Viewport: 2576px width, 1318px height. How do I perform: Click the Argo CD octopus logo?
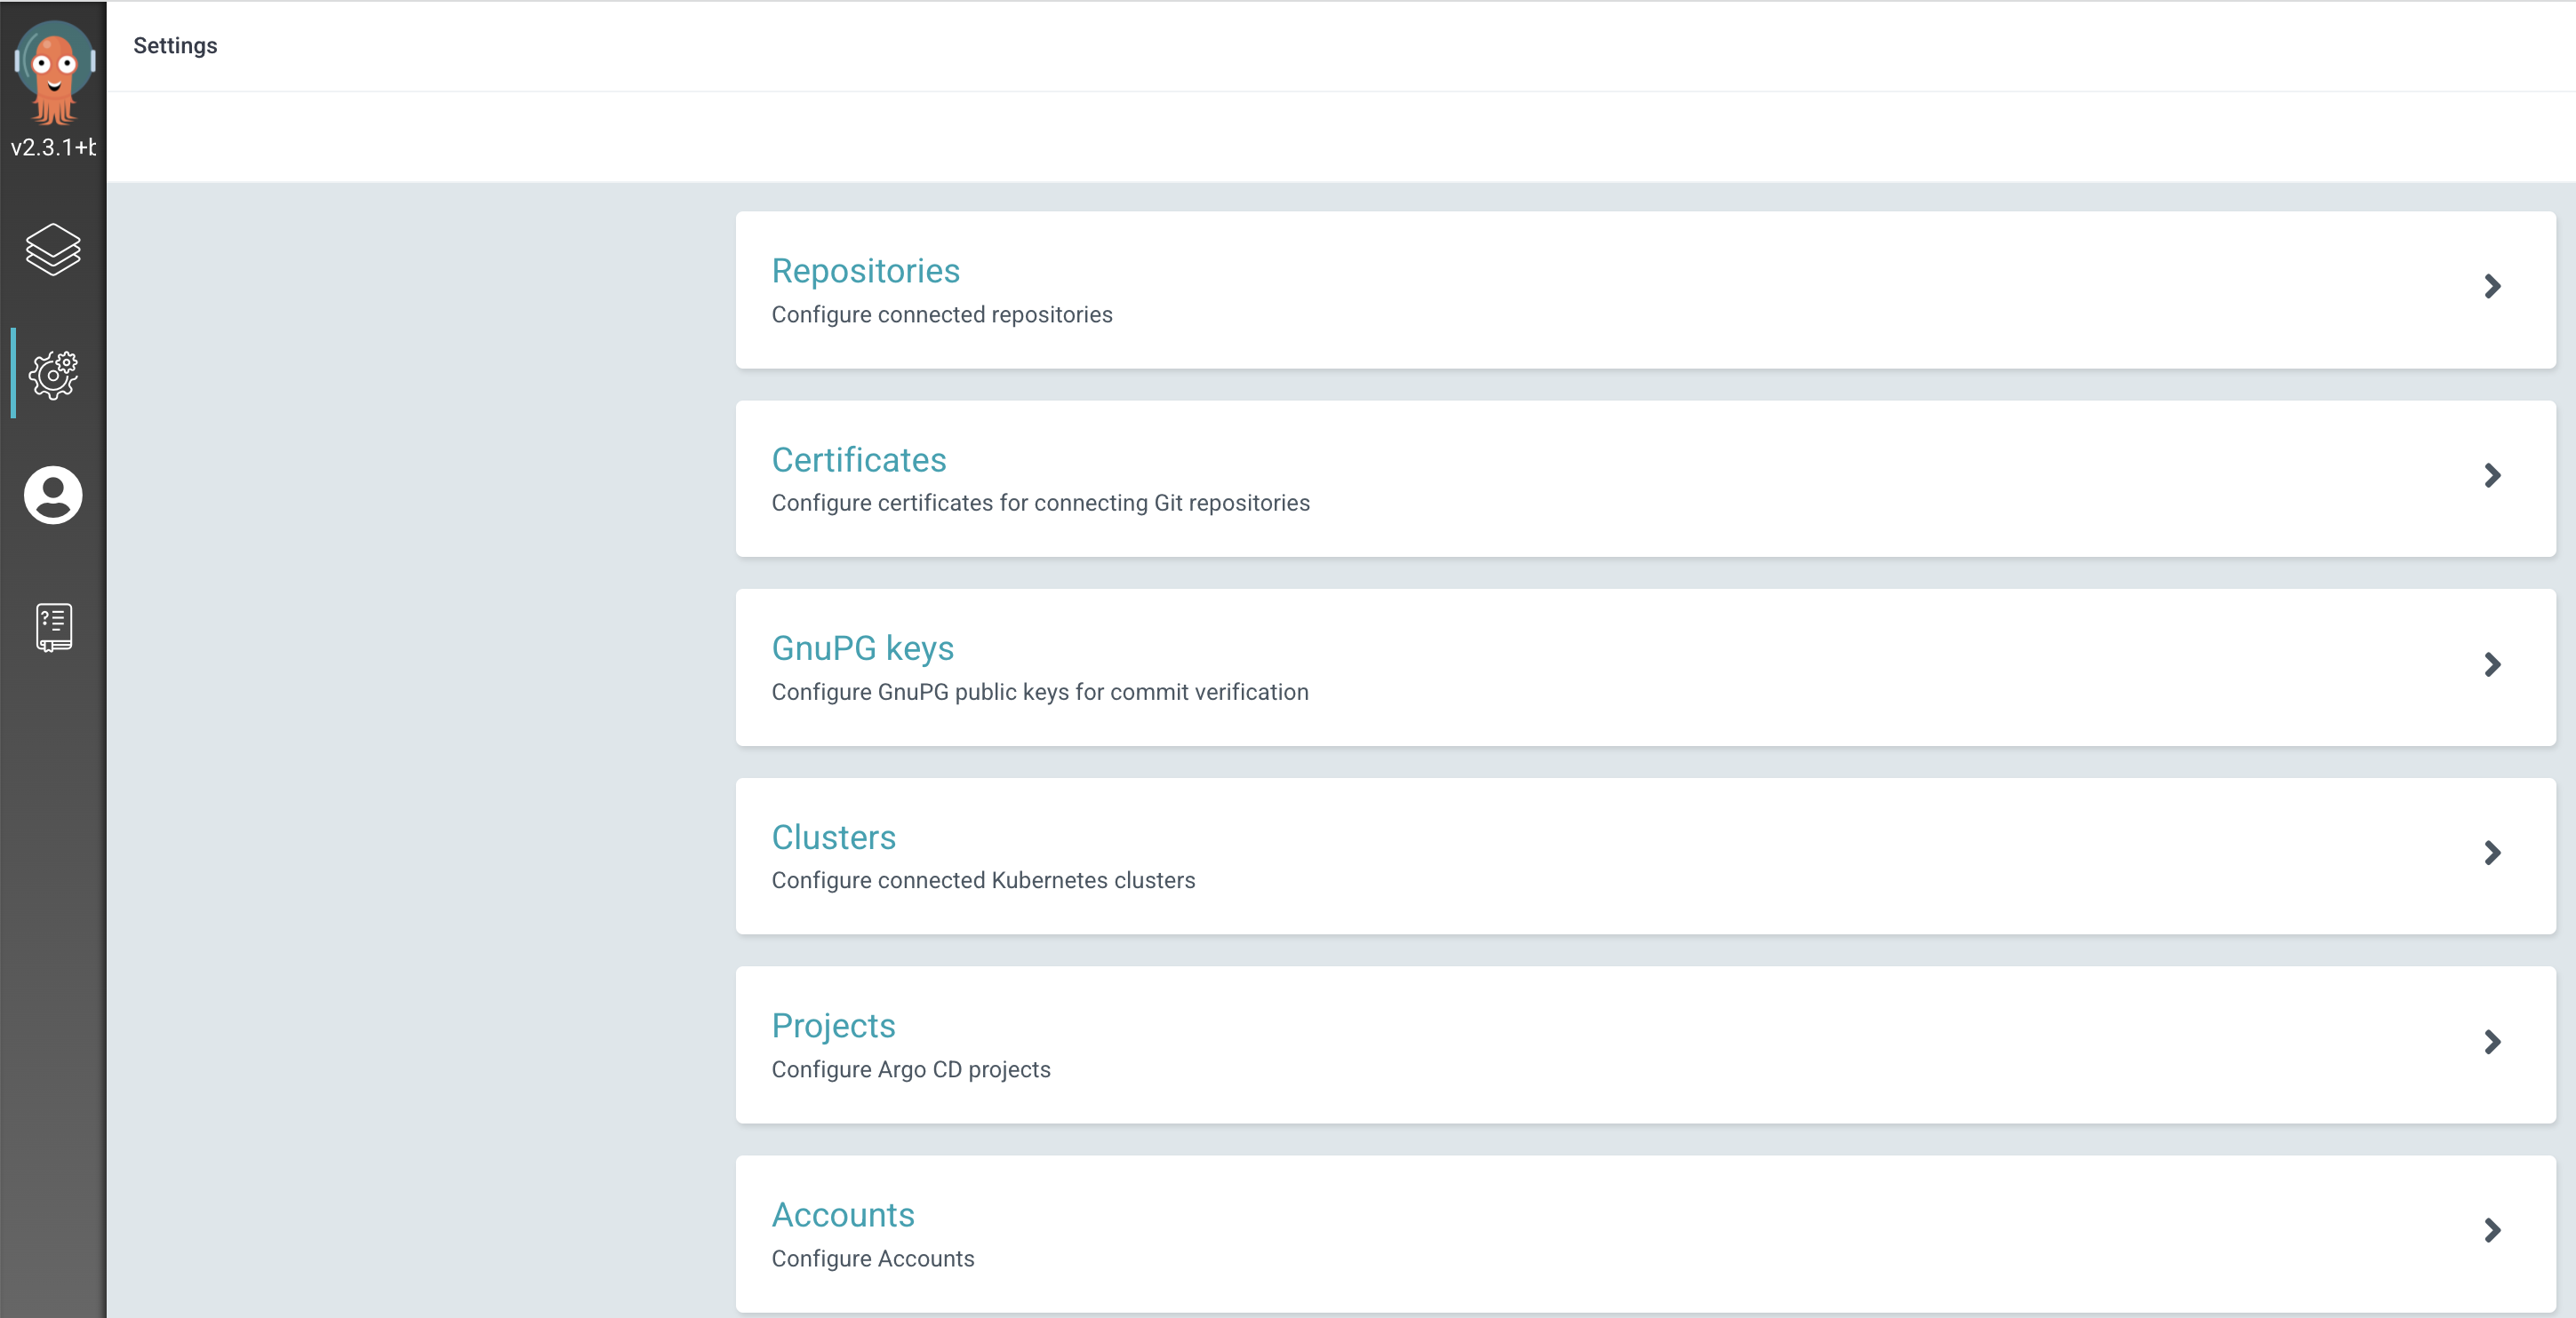coord(54,72)
